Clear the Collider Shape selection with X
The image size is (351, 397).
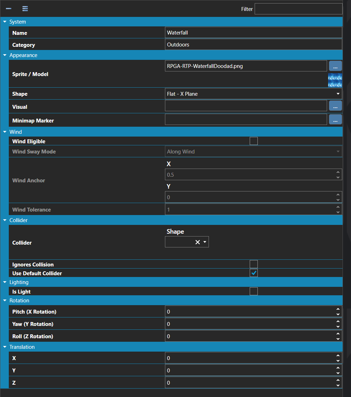click(x=198, y=242)
